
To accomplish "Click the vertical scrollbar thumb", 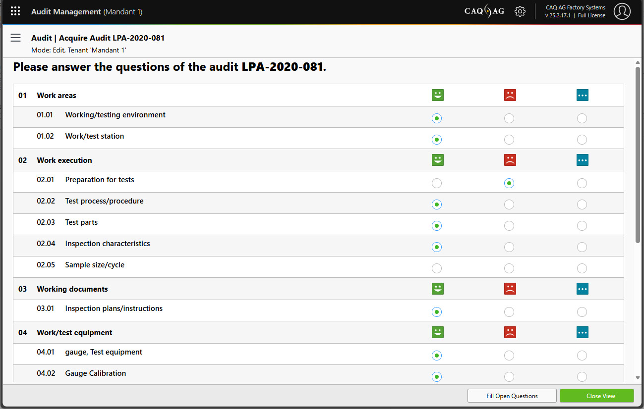I will tap(638, 153).
